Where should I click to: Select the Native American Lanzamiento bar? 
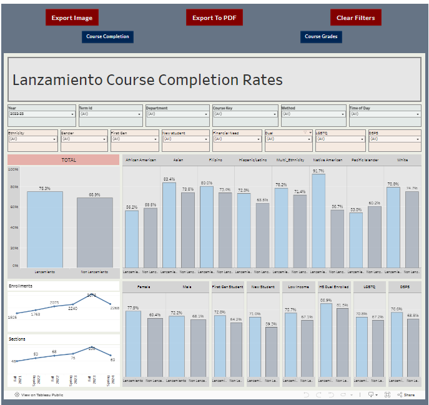click(318, 221)
